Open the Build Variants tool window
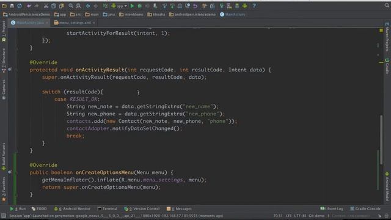The image size is (391, 220). (4, 156)
